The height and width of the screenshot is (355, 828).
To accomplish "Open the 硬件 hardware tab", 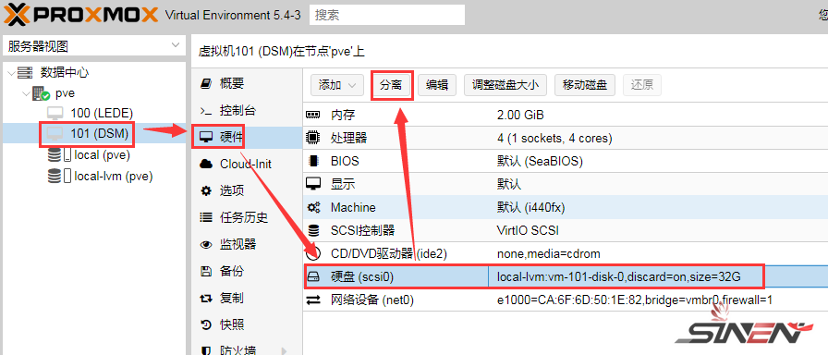I will click(x=247, y=138).
